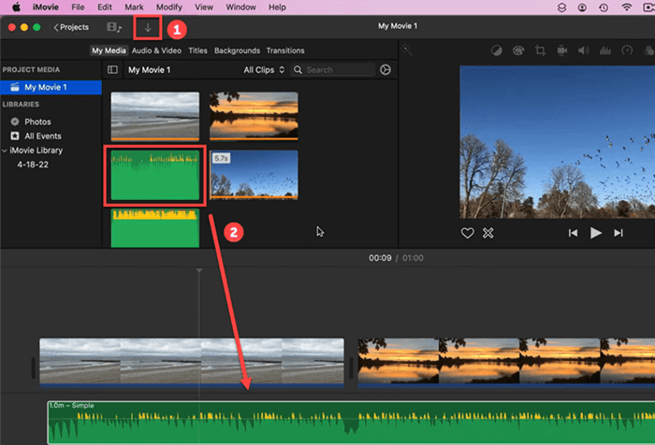This screenshot has height=445, width=655.
Task: Open the Mark menu
Action: 134,7
